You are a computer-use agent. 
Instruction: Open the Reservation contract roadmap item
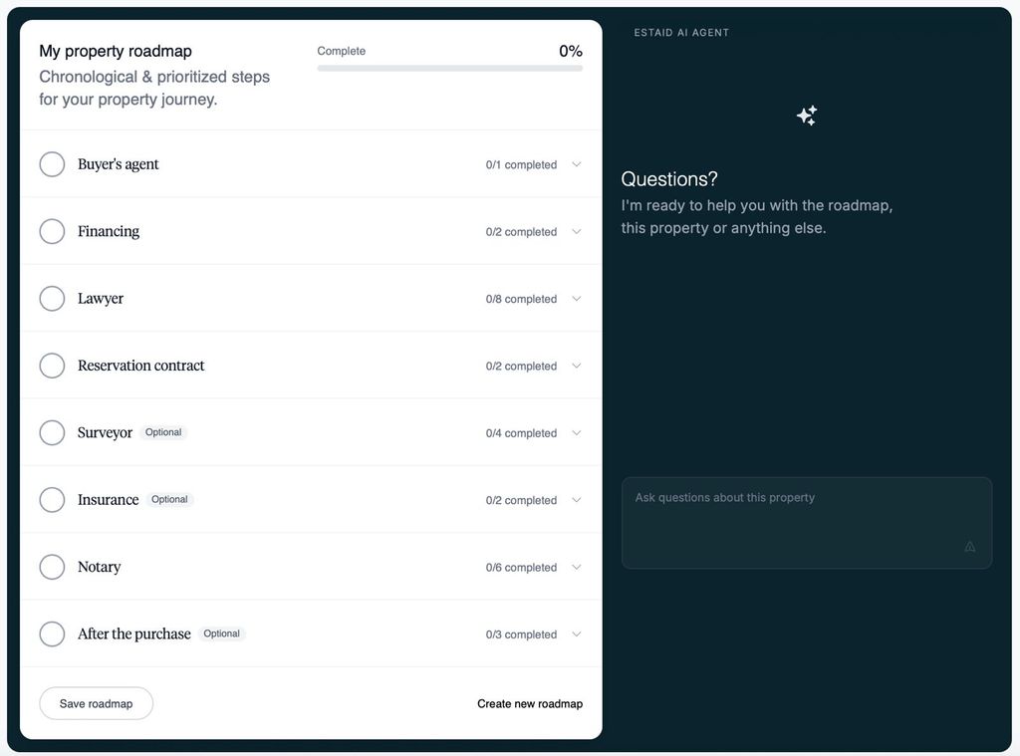[141, 366]
